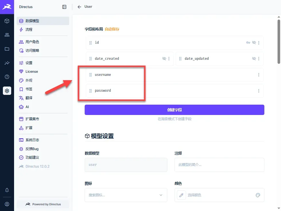Open the Insights analytics icon
281x211 pixels.
(x=7, y=63)
